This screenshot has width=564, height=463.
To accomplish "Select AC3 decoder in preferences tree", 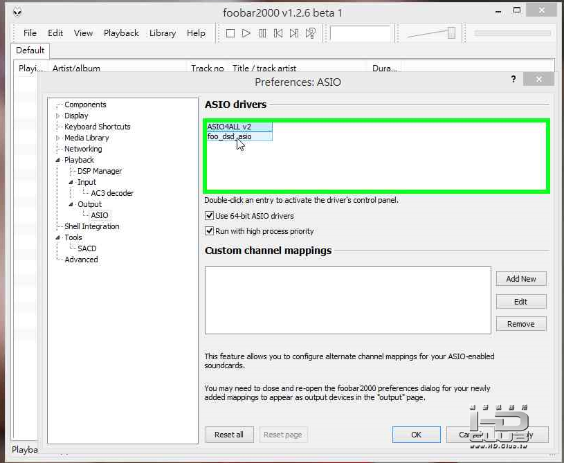I will point(112,193).
